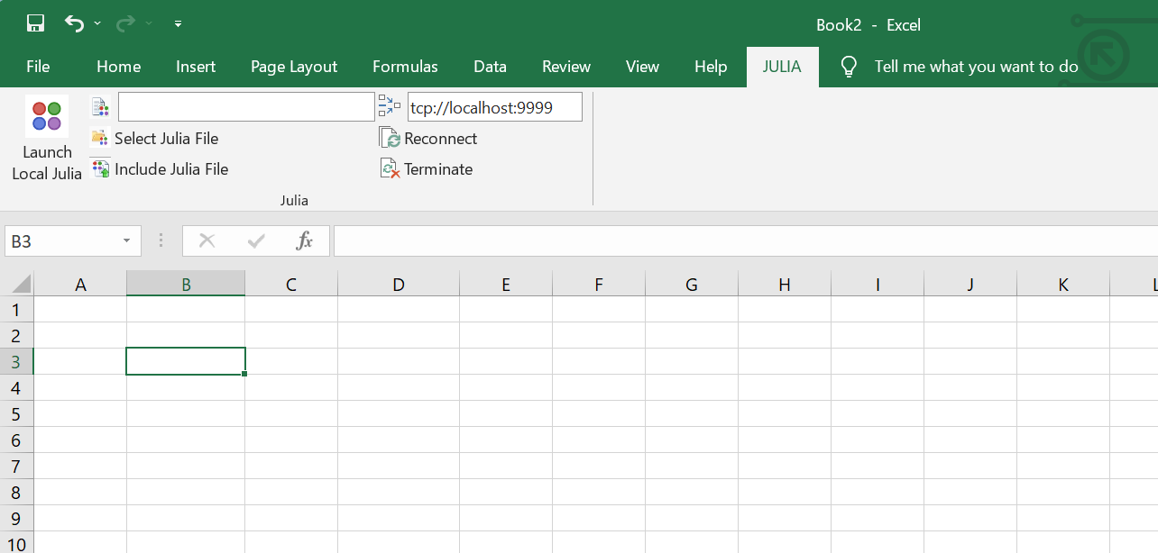The width and height of the screenshot is (1158, 553).
Task: Select column J header
Action: tap(970, 285)
